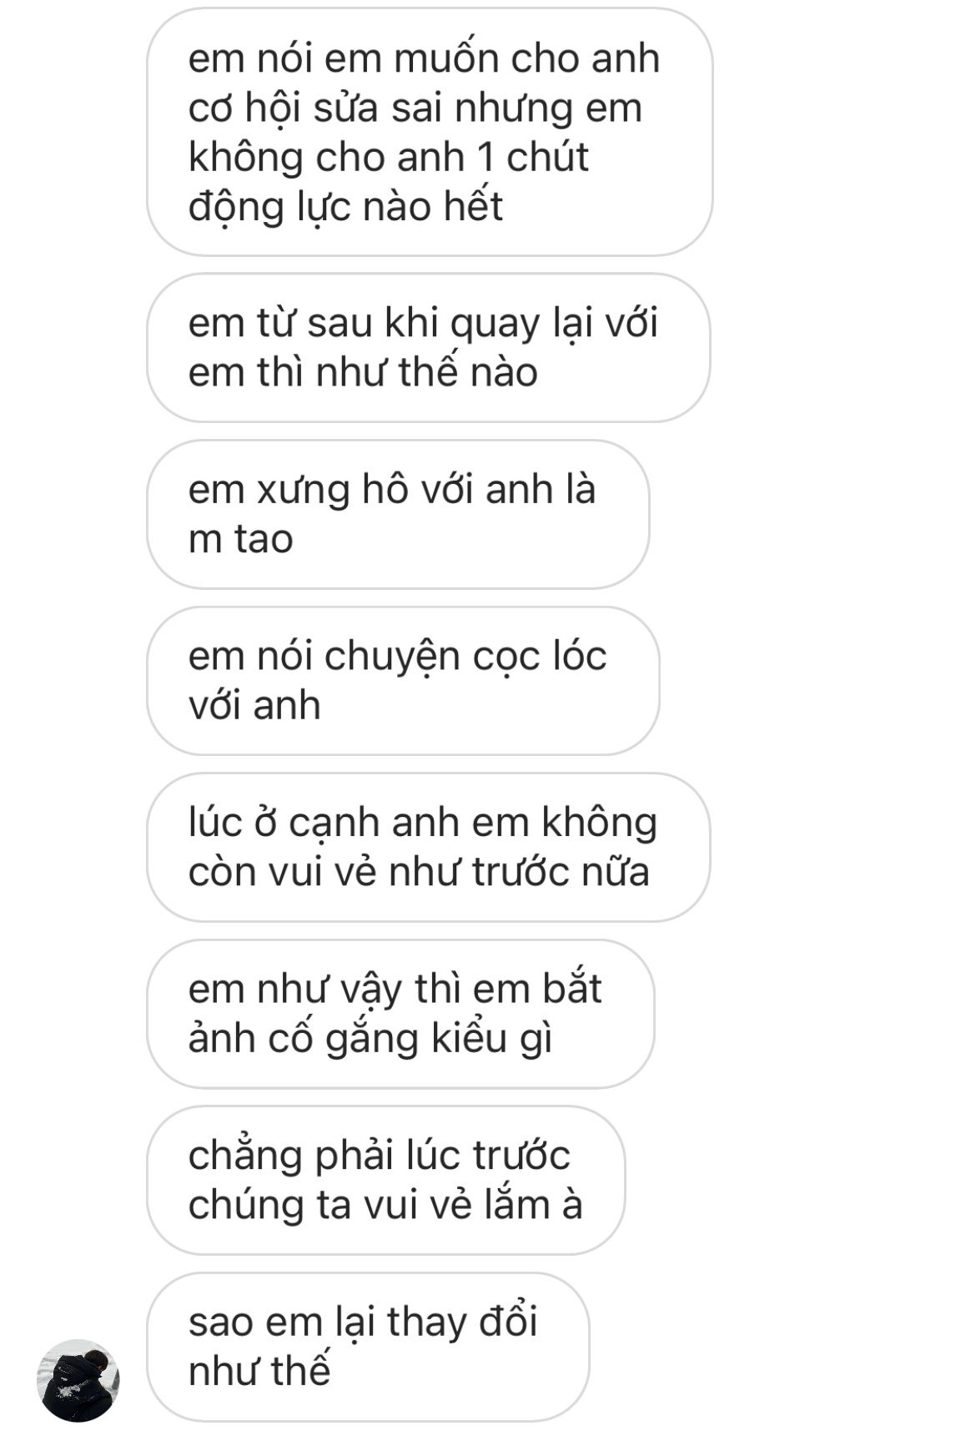Tap the sender's profile avatar picture
Image resolution: width=976 pixels, height=1436 pixels.
coord(78,1380)
